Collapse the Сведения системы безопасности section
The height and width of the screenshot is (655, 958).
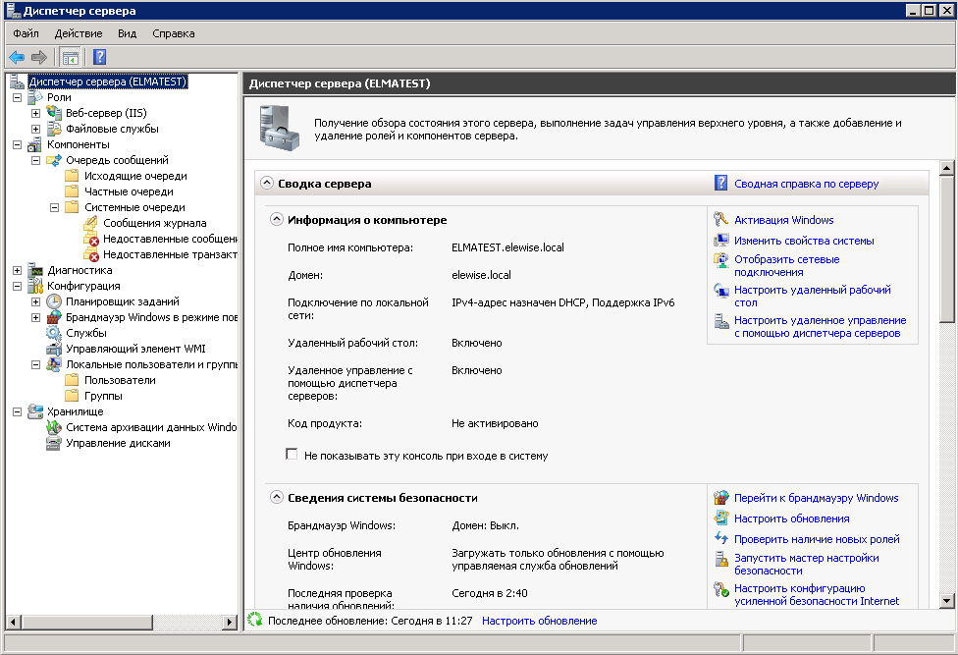click(x=277, y=498)
